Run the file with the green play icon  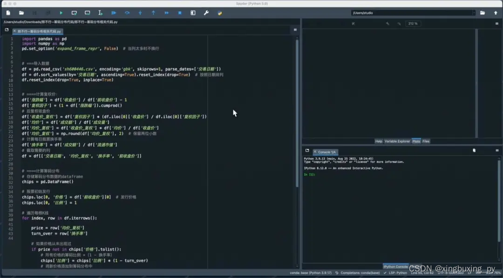tap(61, 13)
